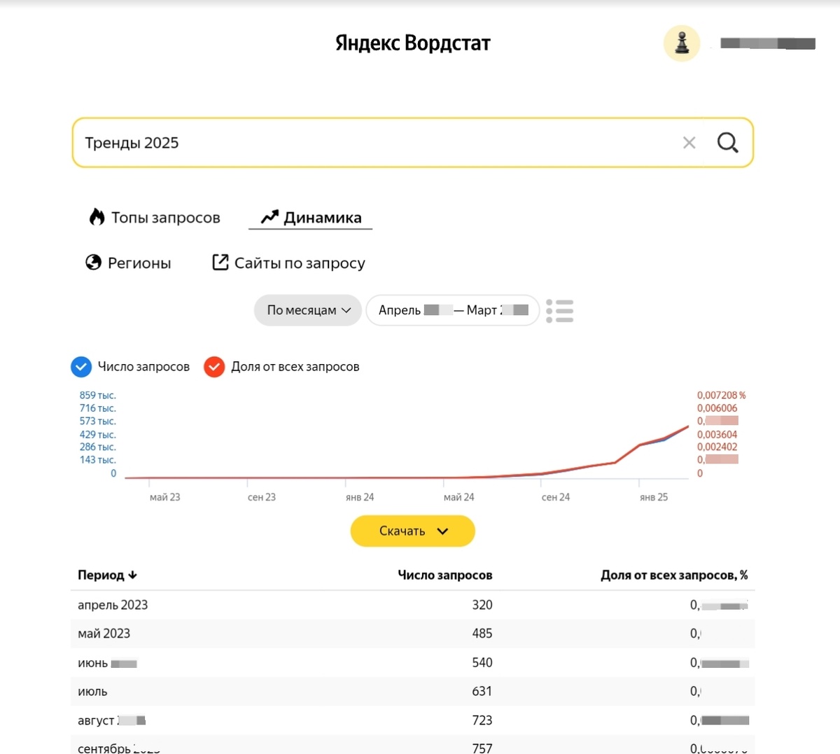Click the yellow Скачать button
Image resolution: width=840 pixels, height=754 pixels.
point(413,531)
